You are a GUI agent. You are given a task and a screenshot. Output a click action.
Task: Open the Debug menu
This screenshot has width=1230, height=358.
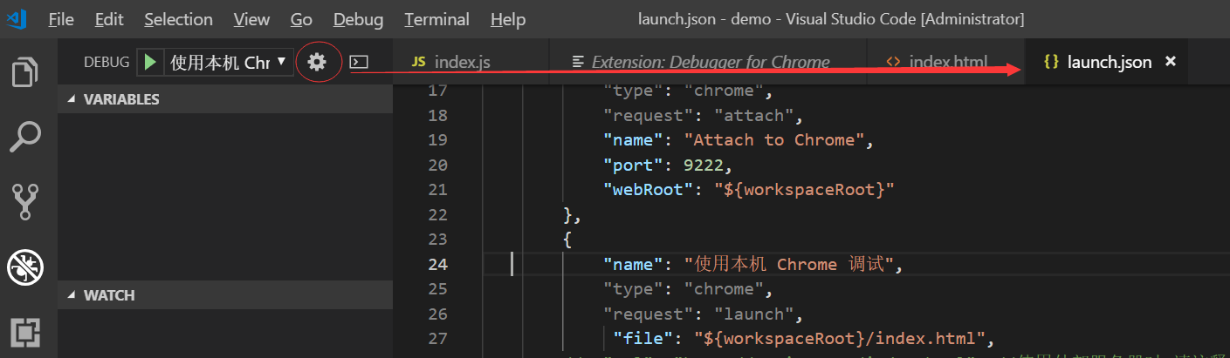pos(358,19)
